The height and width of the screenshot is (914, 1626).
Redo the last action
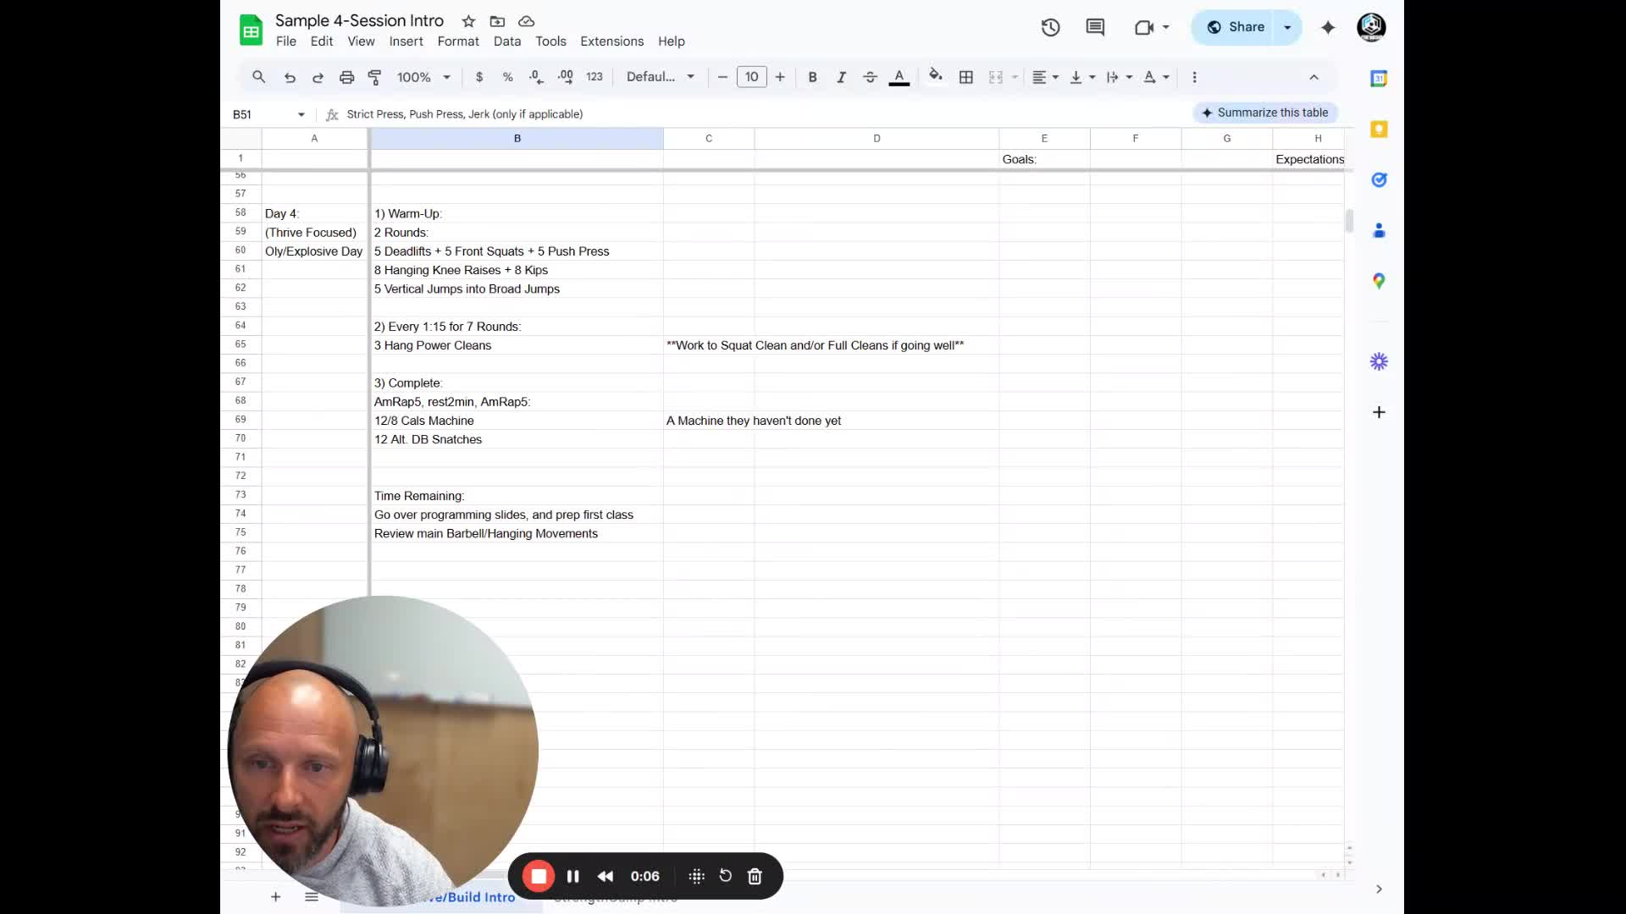coord(318,77)
